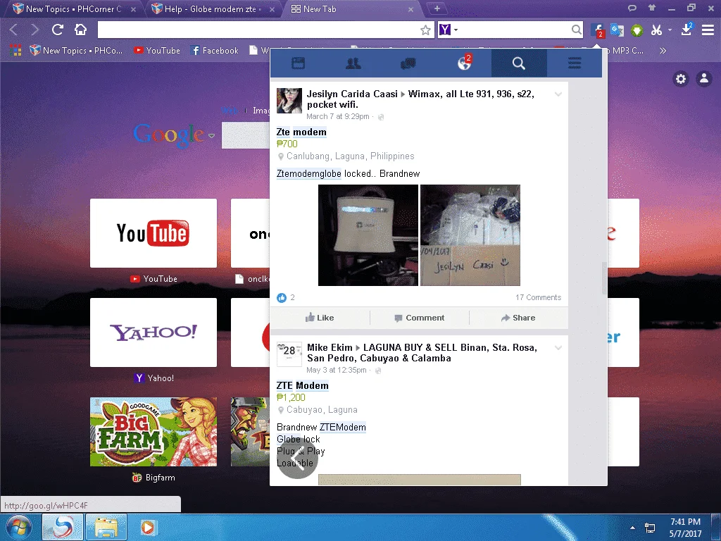Screen dimensions: 721x541
Task: Click the like count reaction icon
Action: (x=282, y=298)
